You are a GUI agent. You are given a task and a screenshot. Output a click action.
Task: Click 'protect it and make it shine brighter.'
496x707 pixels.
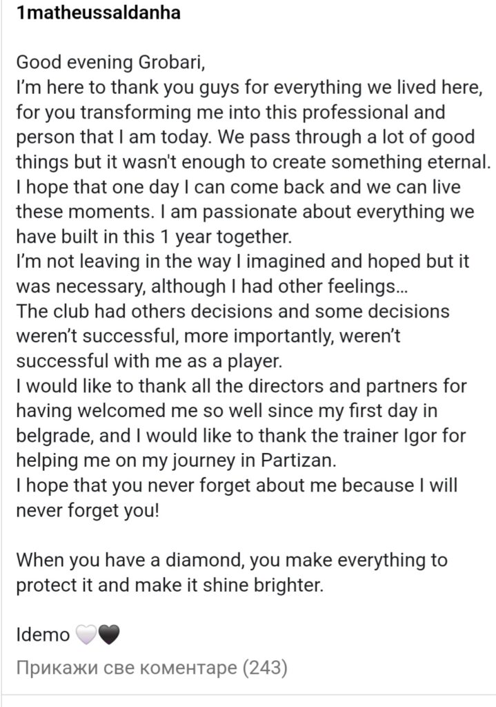[170, 585]
